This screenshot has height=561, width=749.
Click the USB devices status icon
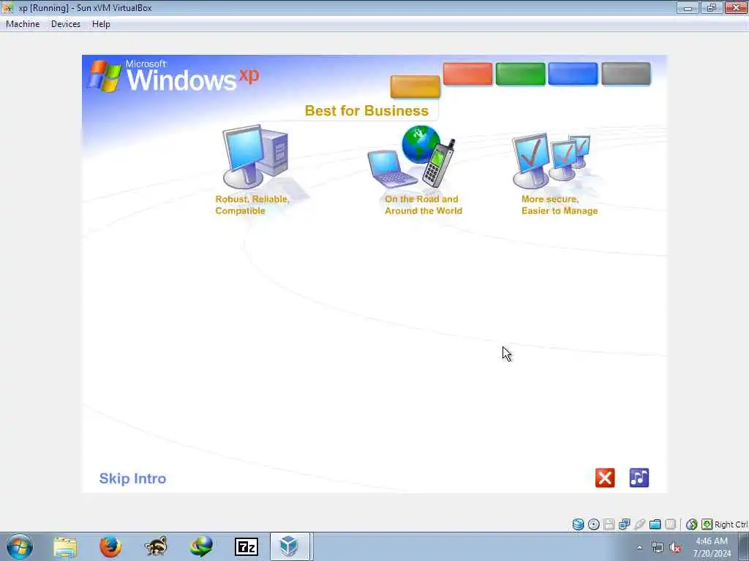639,524
